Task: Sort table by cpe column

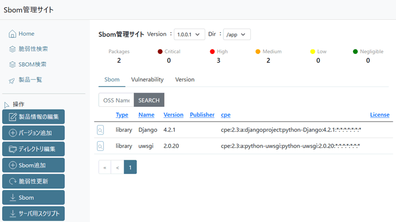Action: click(x=226, y=115)
